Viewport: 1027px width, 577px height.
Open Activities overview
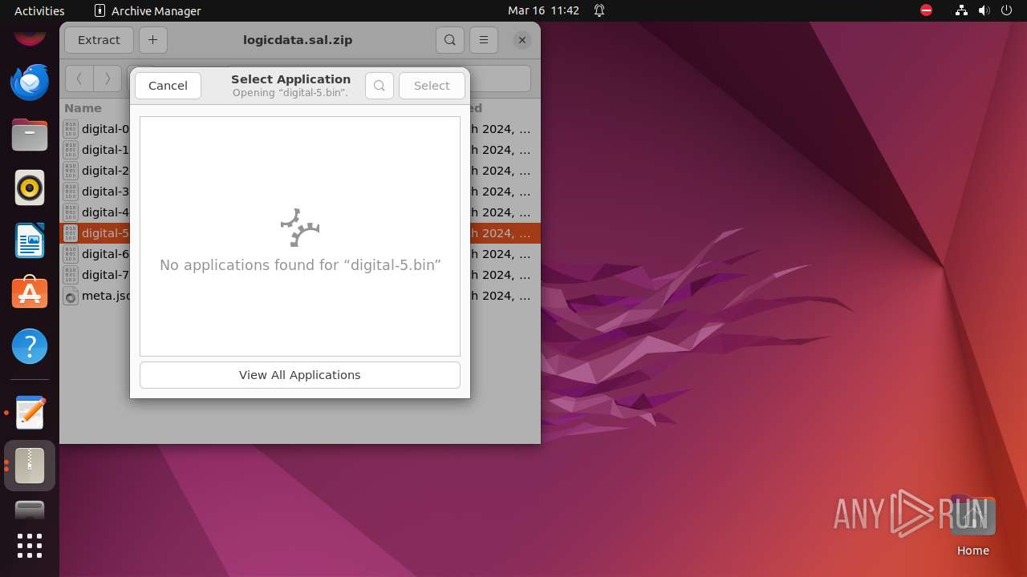[39, 10]
